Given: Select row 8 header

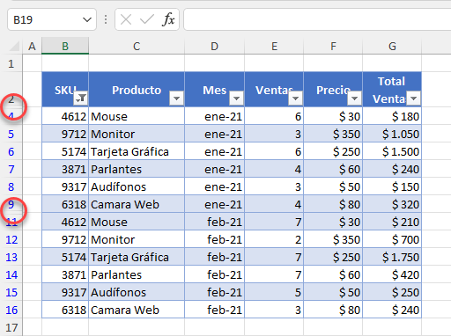Looking at the screenshot, I should click(11, 186).
